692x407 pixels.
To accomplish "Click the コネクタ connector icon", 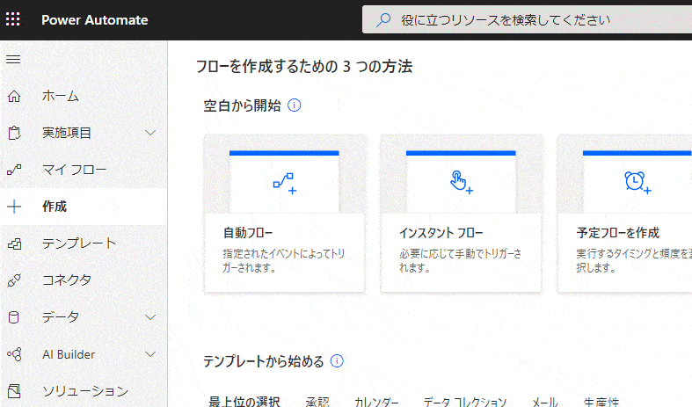I will pyautogui.click(x=13, y=280).
